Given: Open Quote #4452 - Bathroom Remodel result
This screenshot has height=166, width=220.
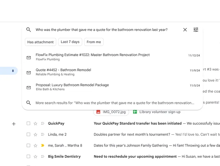Looking at the screenshot, I should pos(113,72).
